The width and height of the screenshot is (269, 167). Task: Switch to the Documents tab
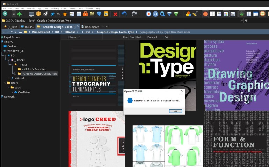pos(92,27)
